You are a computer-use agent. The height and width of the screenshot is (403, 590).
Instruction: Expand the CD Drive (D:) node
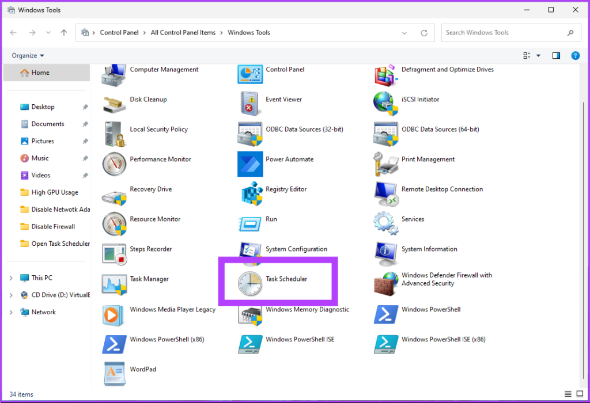(x=11, y=295)
